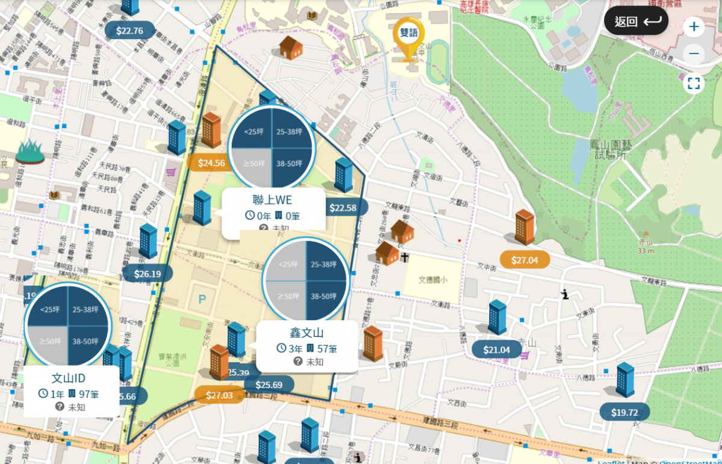Choose the blue building marker priced $19.72
Viewport: 722px width, 464px height.
[625, 380]
